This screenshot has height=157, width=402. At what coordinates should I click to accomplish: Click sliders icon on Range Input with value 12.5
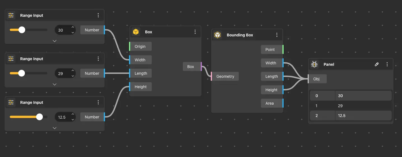[x=11, y=102]
